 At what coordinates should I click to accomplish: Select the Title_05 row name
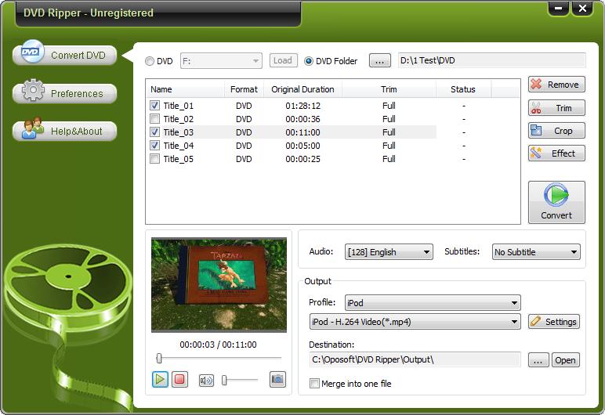178,159
